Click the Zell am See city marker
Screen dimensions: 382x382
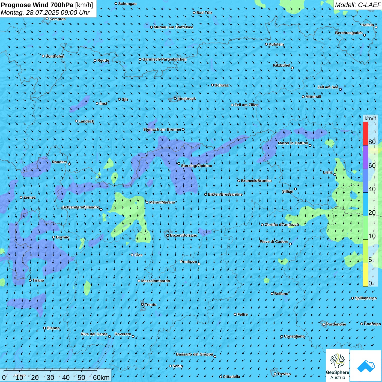coord(340,89)
